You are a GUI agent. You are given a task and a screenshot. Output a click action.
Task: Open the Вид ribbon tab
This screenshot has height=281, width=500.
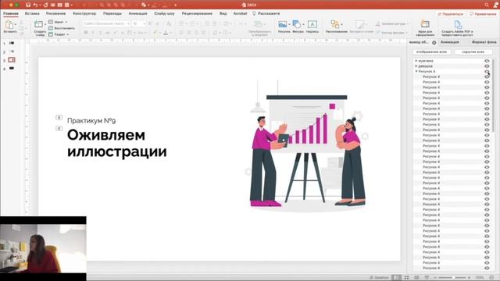[x=223, y=14]
